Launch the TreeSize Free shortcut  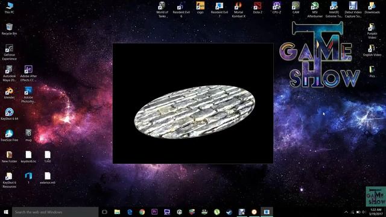pos(10,135)
